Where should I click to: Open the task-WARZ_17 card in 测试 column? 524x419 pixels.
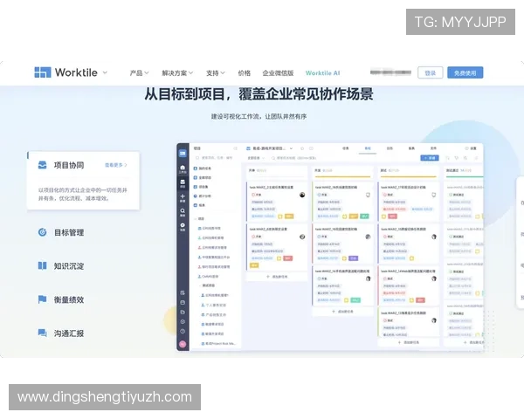click(x=409, y=202)
